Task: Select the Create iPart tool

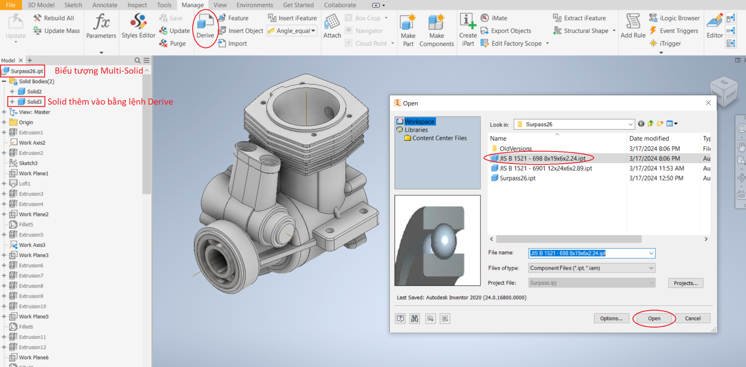Action: pyautogui.click(x=468, y=29)
